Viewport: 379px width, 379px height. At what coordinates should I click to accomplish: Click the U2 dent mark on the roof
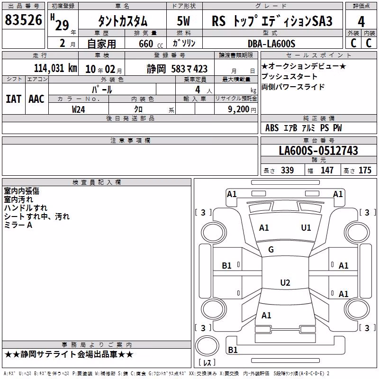(285, 282)
